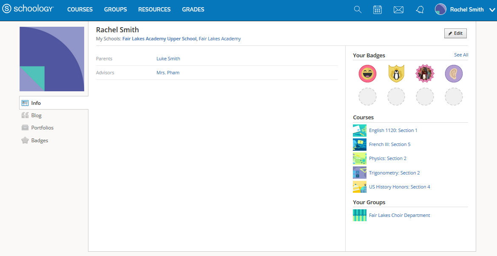Click the Blog quotation icon

25,115
